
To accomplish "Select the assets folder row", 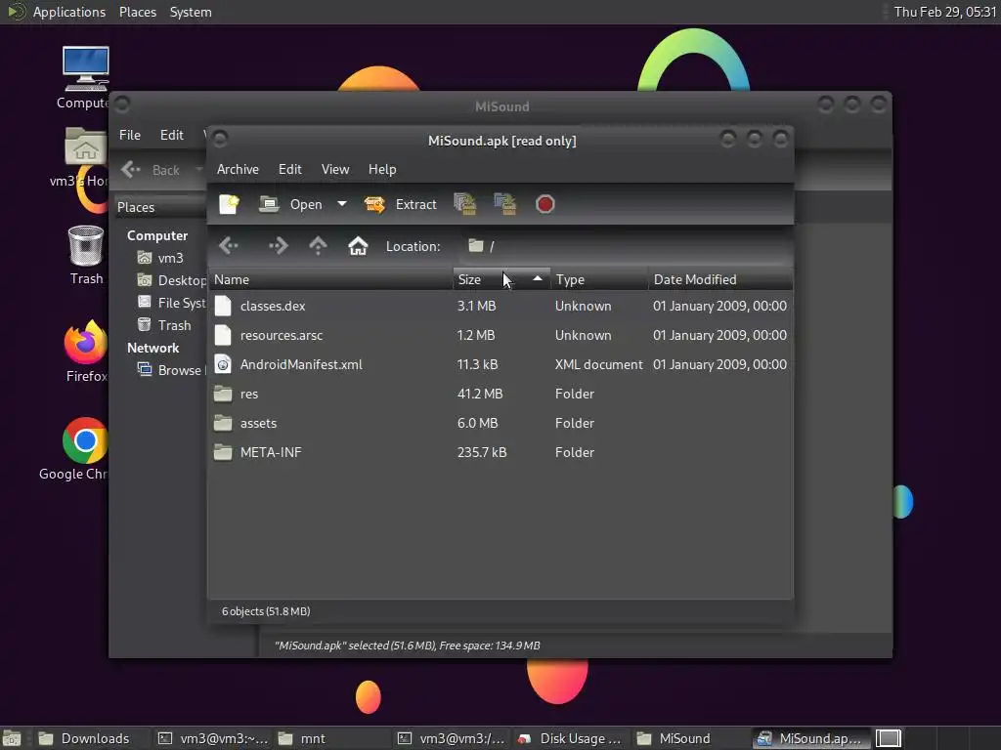I will (x=501, y=424).
